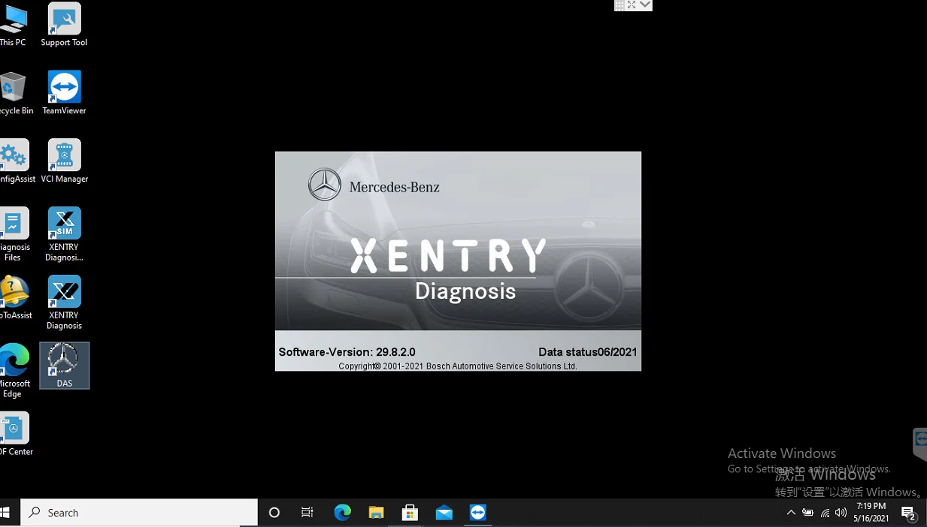Open the TeamViewer side panel tab
The height and width of the screenshot is (527, 927).
[920, 444]
